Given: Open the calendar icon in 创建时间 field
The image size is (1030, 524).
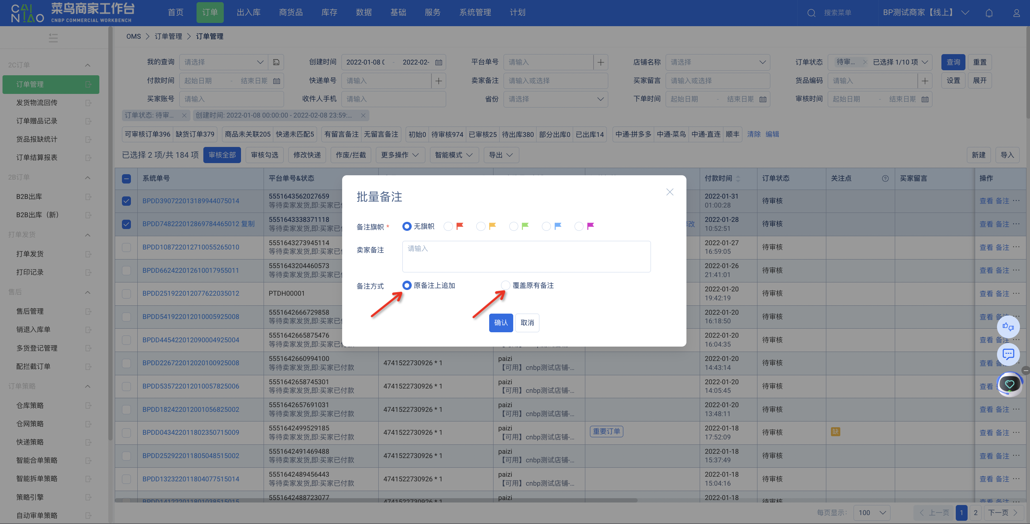Looking at the screenshot, I should tap(439, 62).
